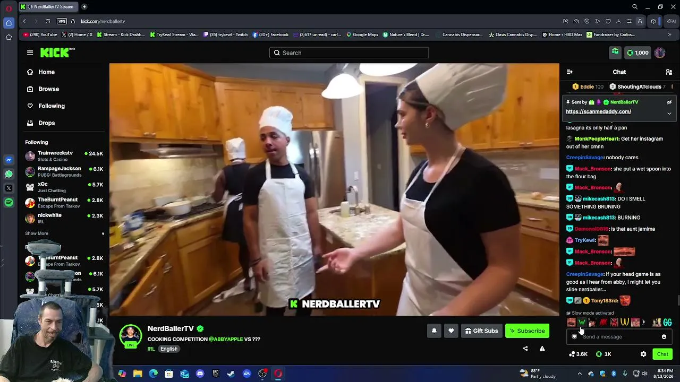This screenshot has height=382, width=680.
Task: Open the Kick hamburger sidebar menu
Action: click(30, 53)
